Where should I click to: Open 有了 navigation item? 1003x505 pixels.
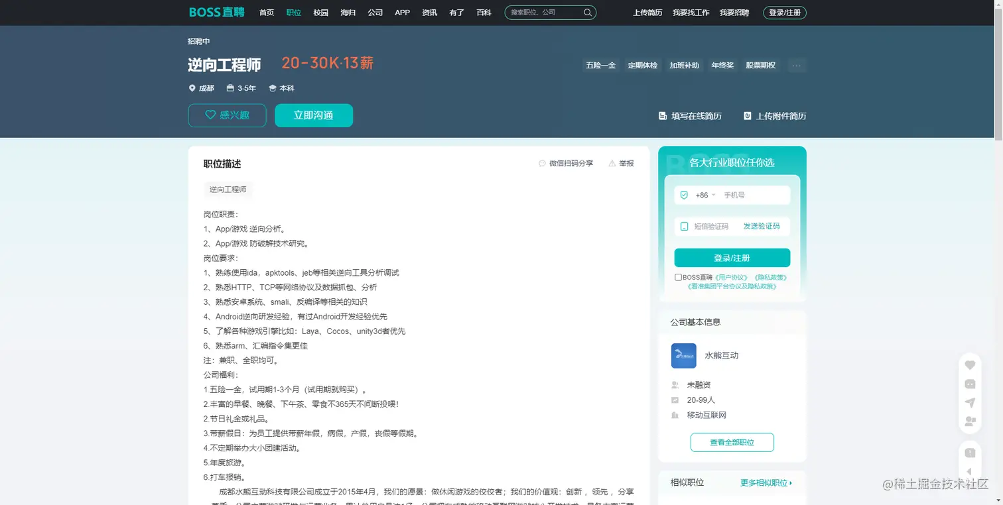pyautogui.click(x=457, y=13)
